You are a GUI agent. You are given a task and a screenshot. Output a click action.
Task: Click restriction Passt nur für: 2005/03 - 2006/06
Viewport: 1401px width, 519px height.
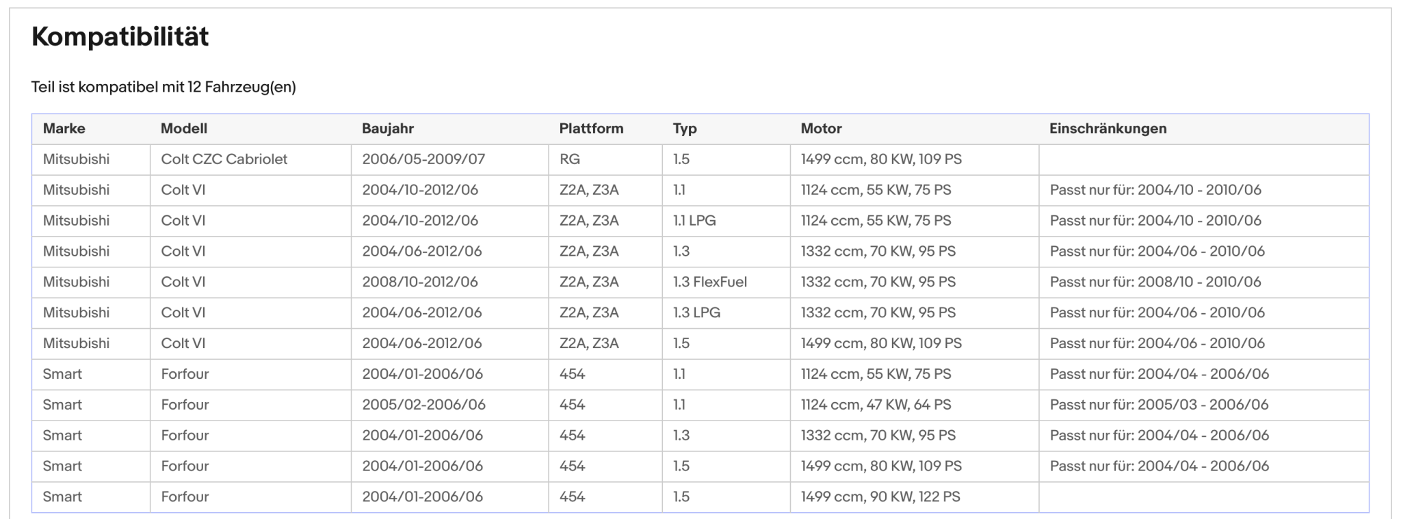coord(1159,405)
